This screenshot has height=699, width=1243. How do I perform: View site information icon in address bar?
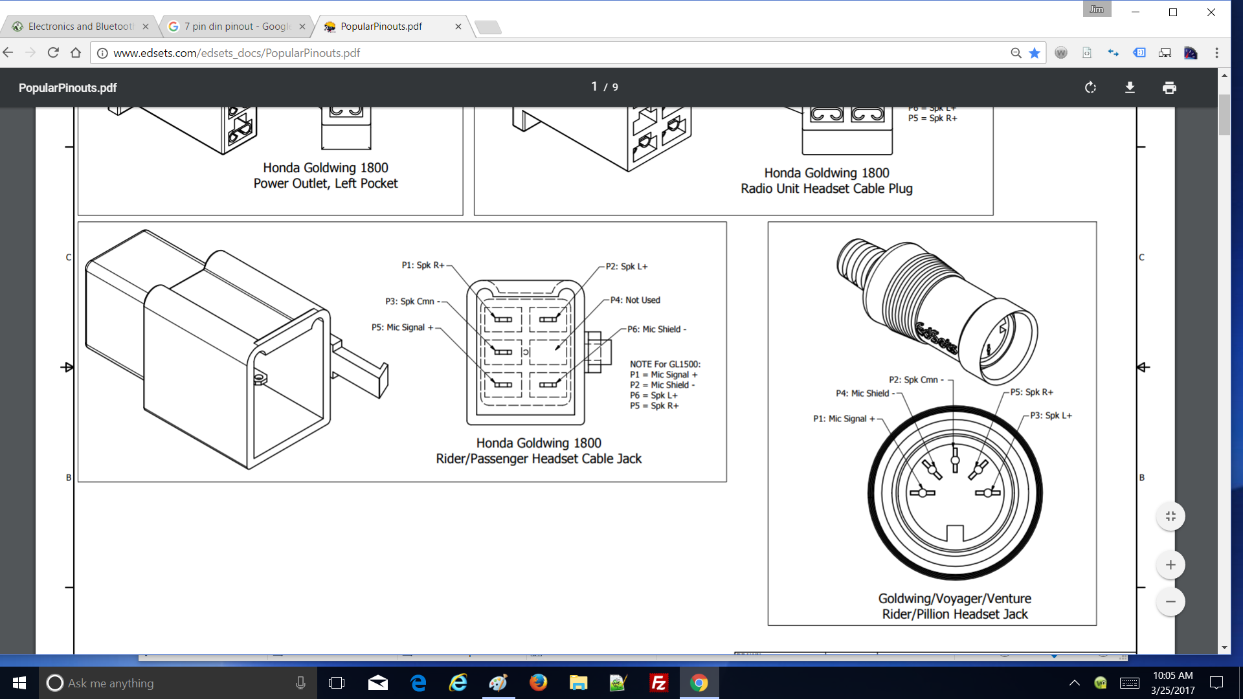click(102, 53)
